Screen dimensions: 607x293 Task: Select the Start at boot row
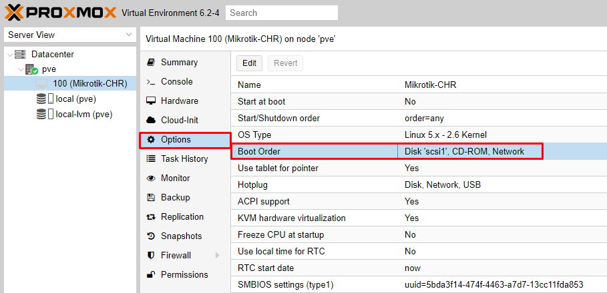(419, 101)
